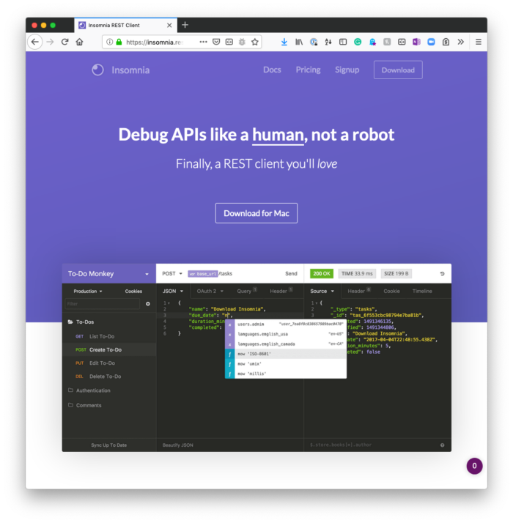The height and width of the screenshot is (523, 513).
Task: Choose now 'millis' autocomplete suggestion
Action: pyautogui.click(x=286, y=374)
